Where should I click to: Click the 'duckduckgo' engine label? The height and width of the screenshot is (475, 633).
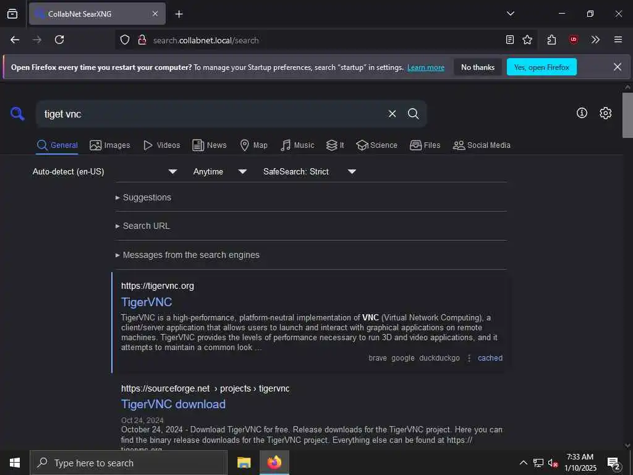pyautogui.click(x=440, y=358)
